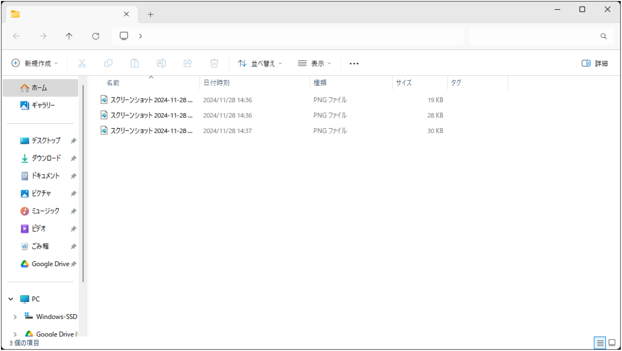
Task: Click the Delete trash icon
Action: coord(214,63)
